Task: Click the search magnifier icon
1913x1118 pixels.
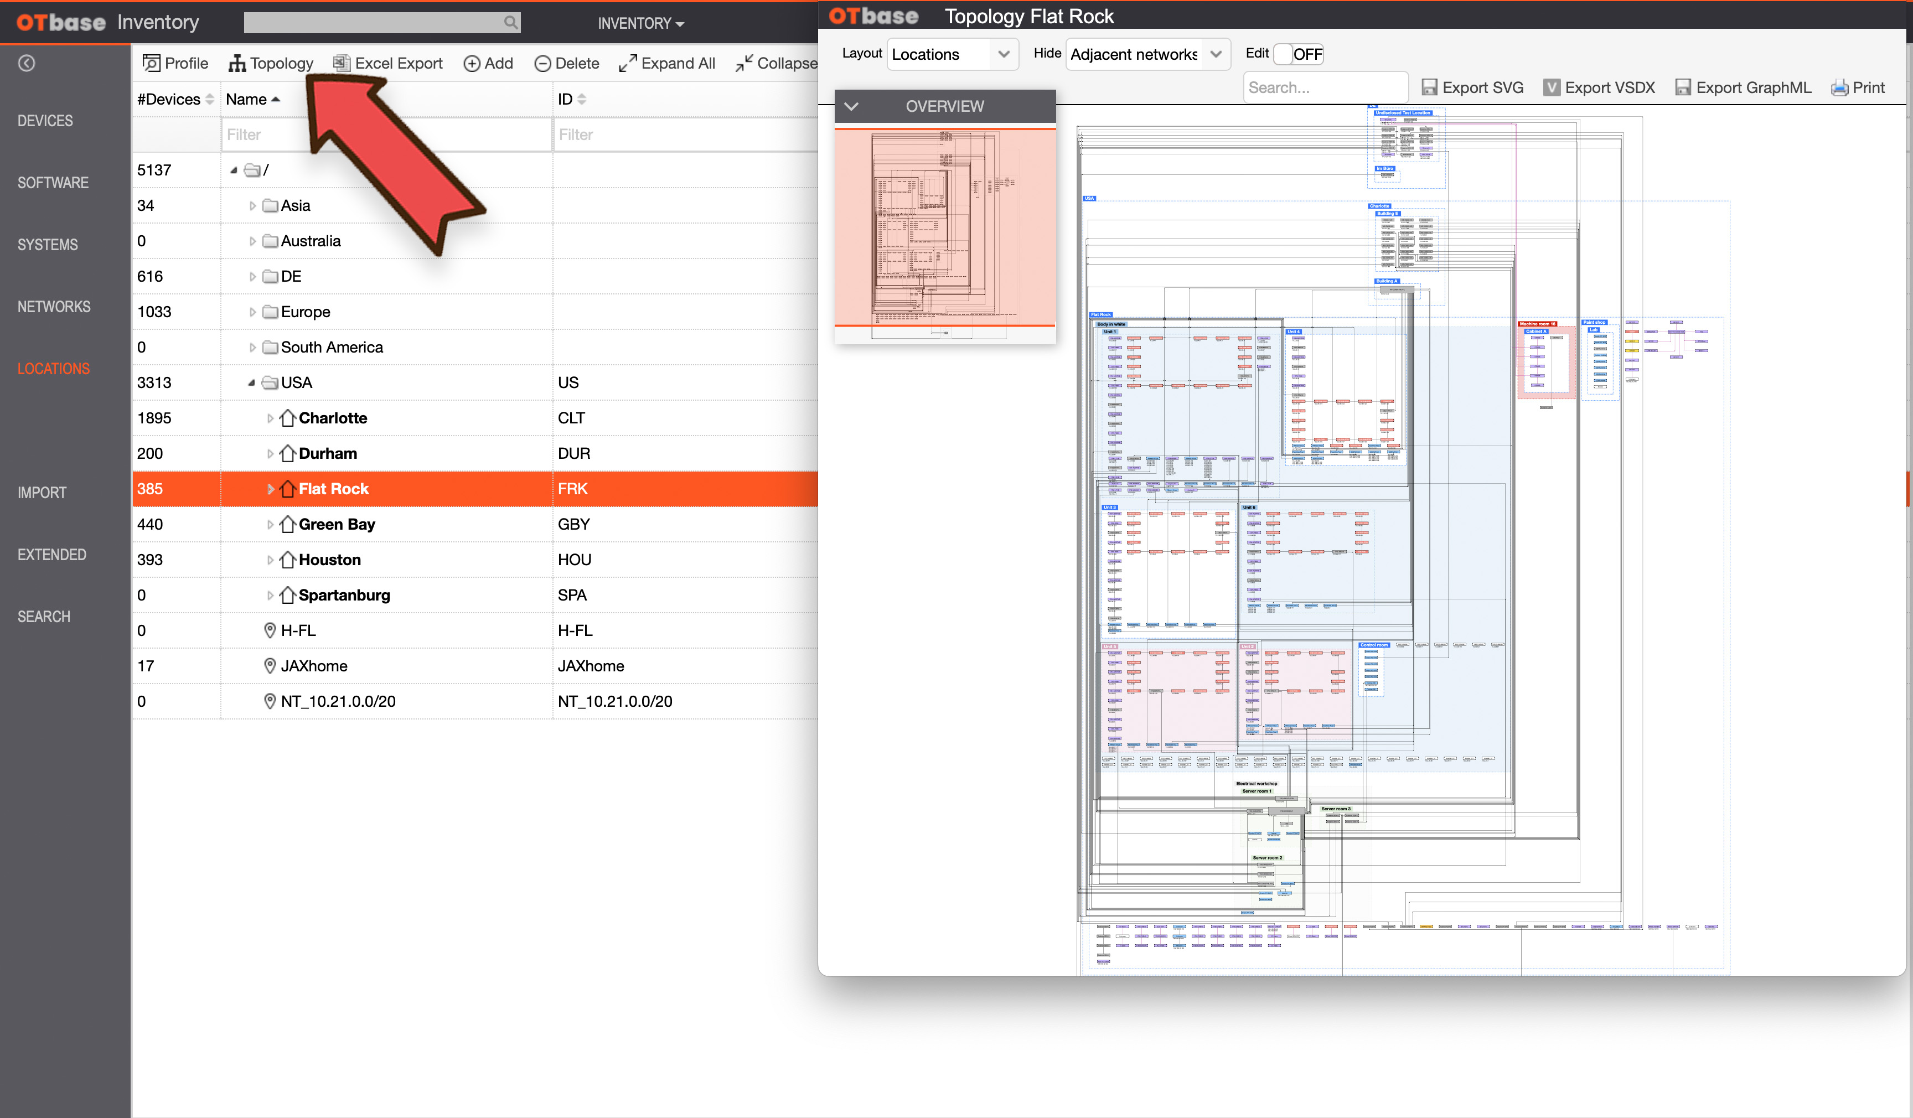Action: point(511,23)
